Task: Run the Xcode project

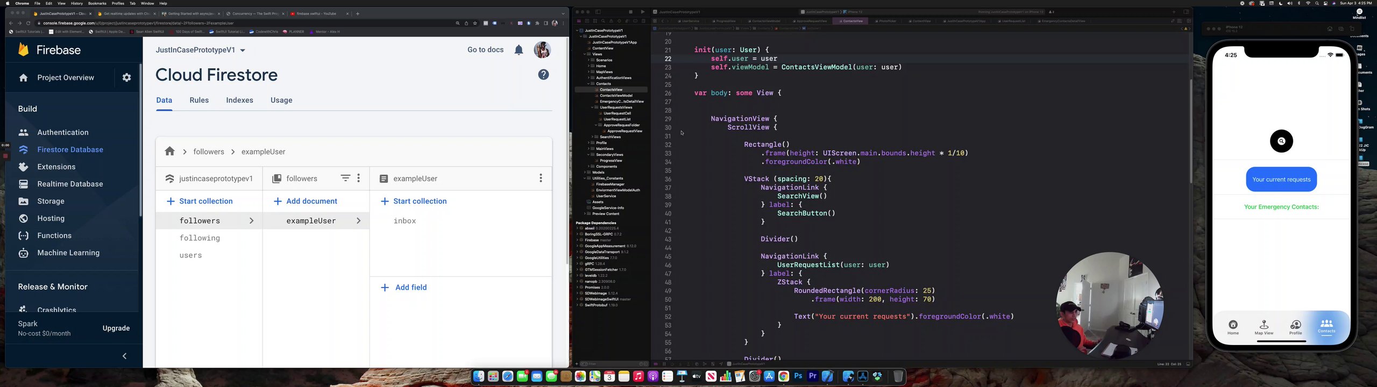Action: 642,12
